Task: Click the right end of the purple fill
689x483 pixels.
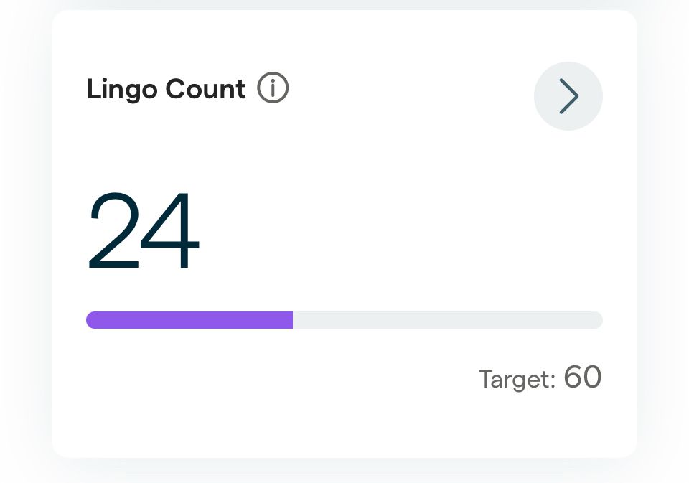Action: click(x=289, y=320)
